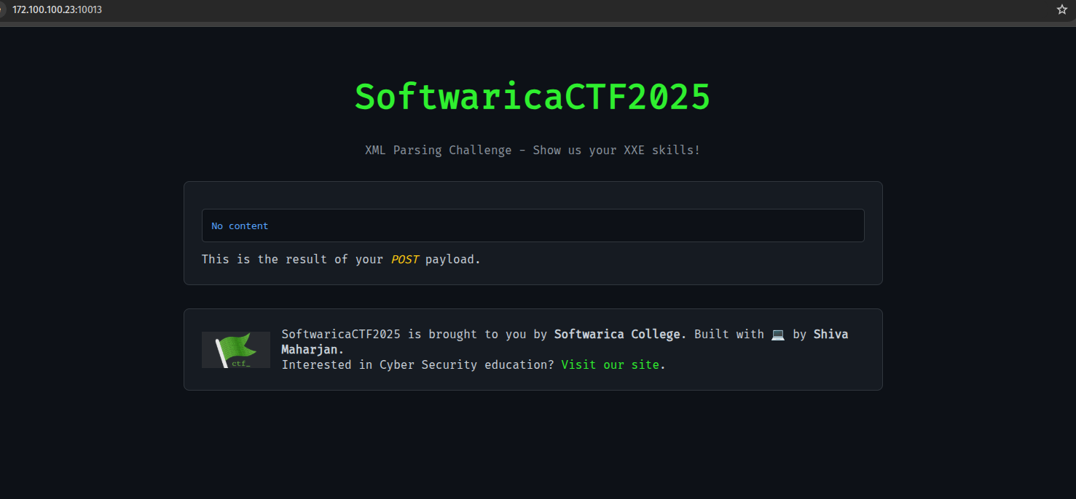Click the green CTF flag logo
The width and height of the screenshot is (1076, 499).
235,350
